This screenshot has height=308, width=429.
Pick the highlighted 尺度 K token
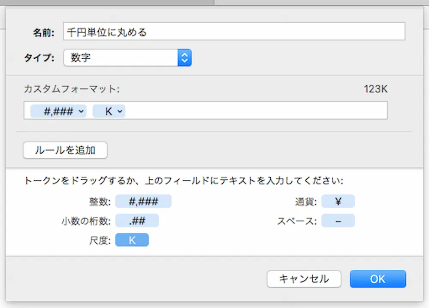tap(132, 240)
